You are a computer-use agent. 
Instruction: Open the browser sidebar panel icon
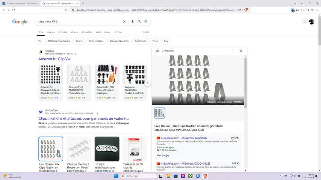coord(307,10)
